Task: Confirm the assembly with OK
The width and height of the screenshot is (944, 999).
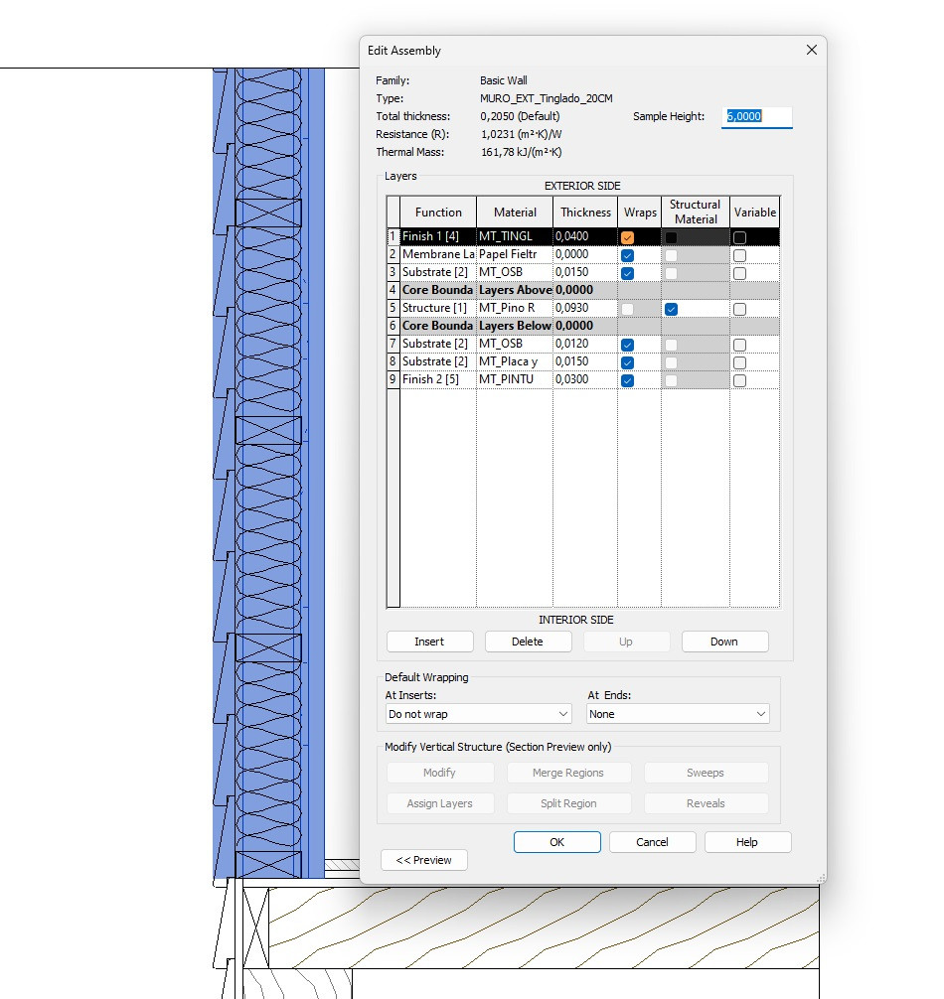Action: pyautogui.click(x=557, y=842)
